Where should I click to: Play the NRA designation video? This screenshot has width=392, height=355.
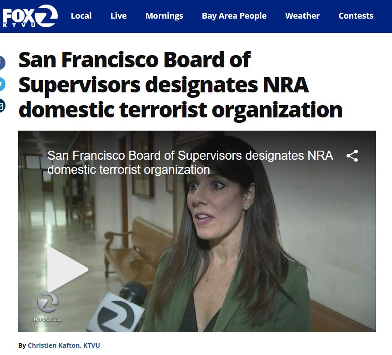click(67, 269)
